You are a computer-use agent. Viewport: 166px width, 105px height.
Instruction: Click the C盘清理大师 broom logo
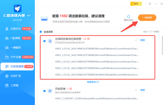coord(18,9)
